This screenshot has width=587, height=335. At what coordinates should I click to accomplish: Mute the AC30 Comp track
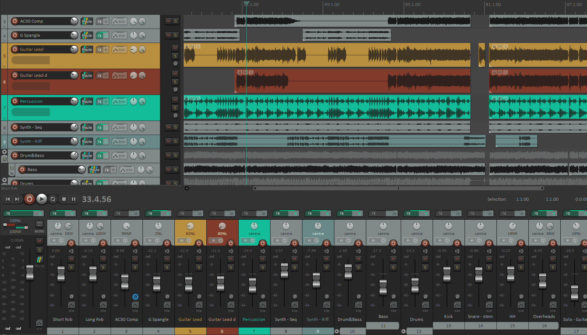[x=168, y=21]
